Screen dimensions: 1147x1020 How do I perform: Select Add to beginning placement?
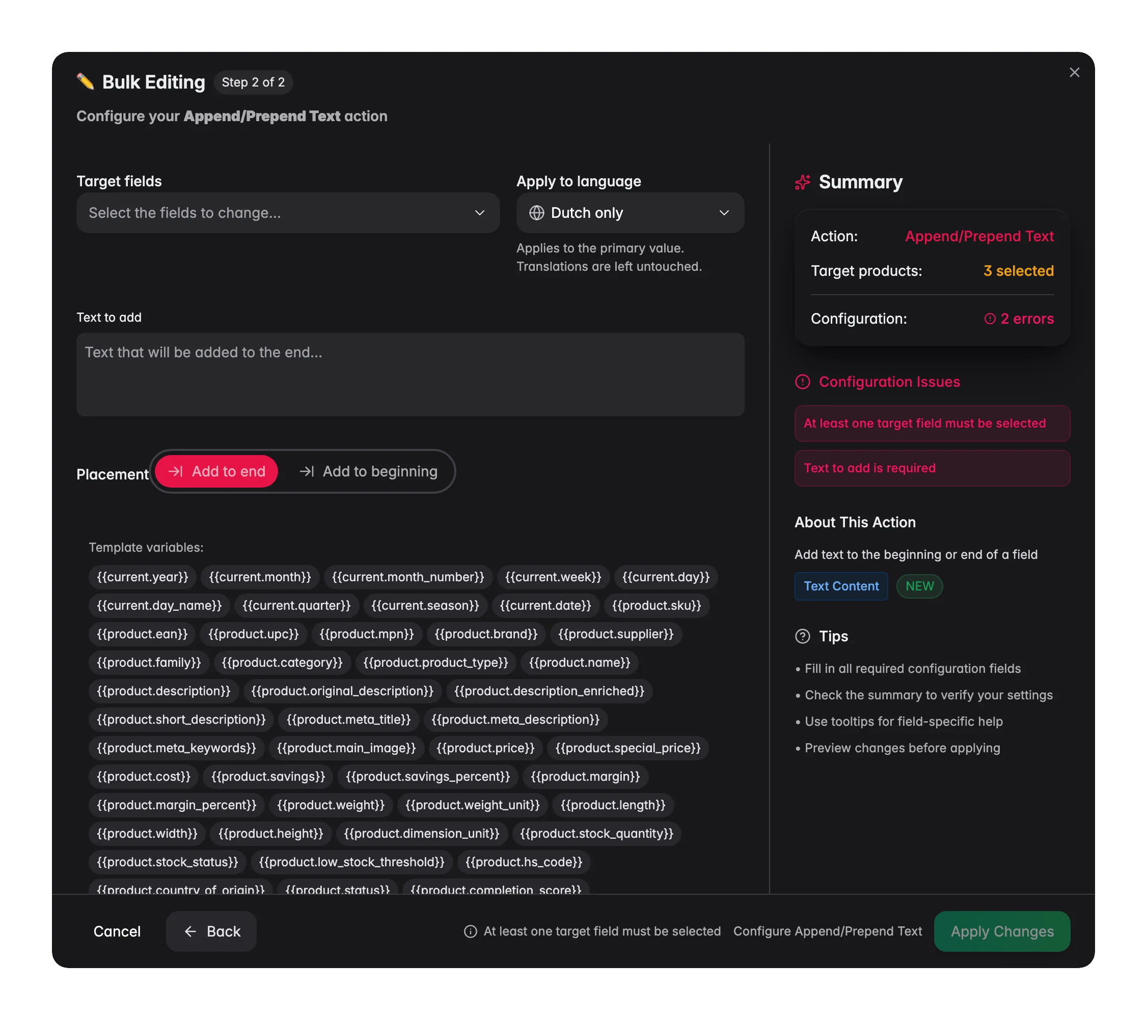(x=369, y=471)
